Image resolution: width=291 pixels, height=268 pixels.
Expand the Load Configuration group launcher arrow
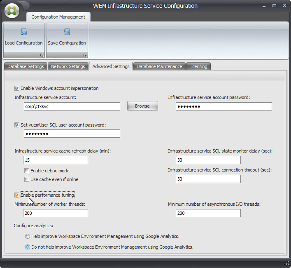coord(42,55)
